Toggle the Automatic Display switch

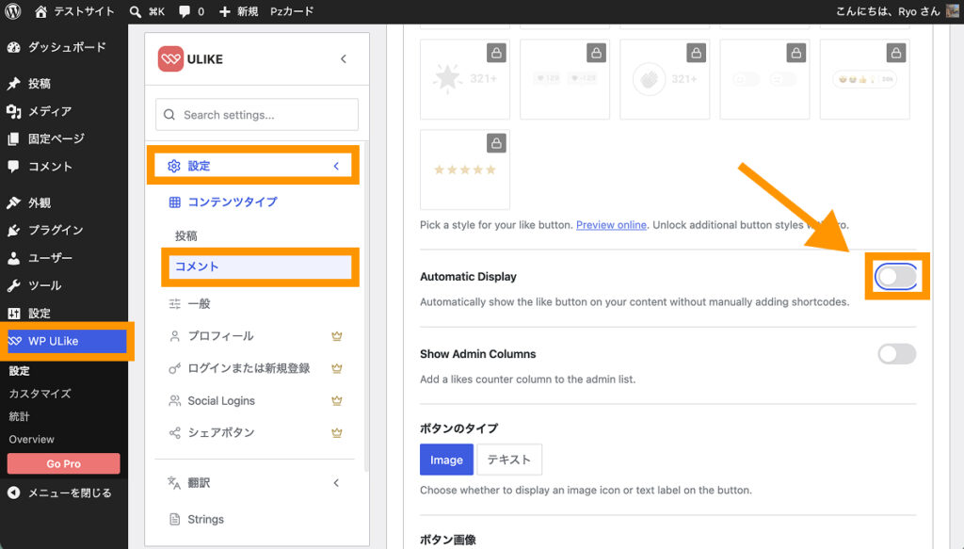click(x=896, y=277)
